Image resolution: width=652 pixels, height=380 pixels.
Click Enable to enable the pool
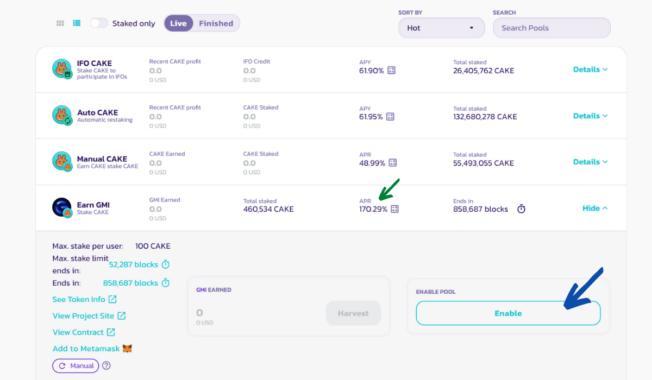[x=508, y=313]
